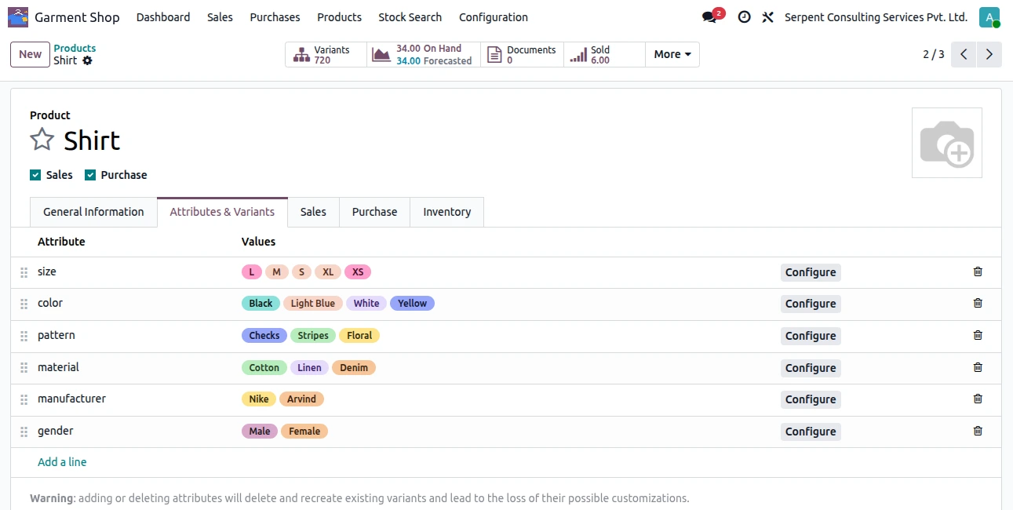Switch to the General Information tab
This screenshot has width=1013, height=510.
click(x=93, y=212)
